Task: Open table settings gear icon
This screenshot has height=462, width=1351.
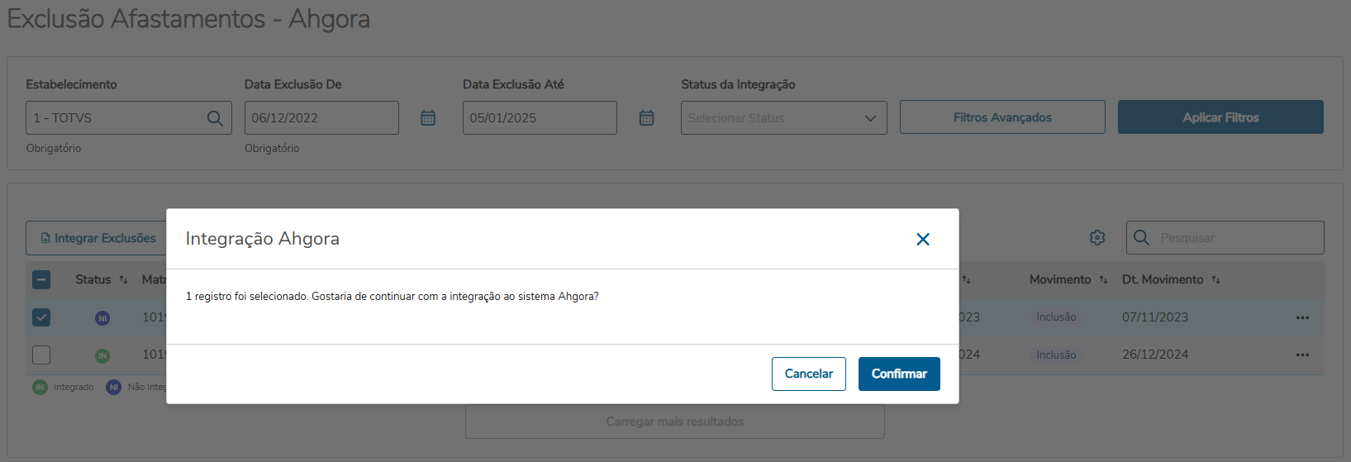Action: click(x=1097, y=238)
